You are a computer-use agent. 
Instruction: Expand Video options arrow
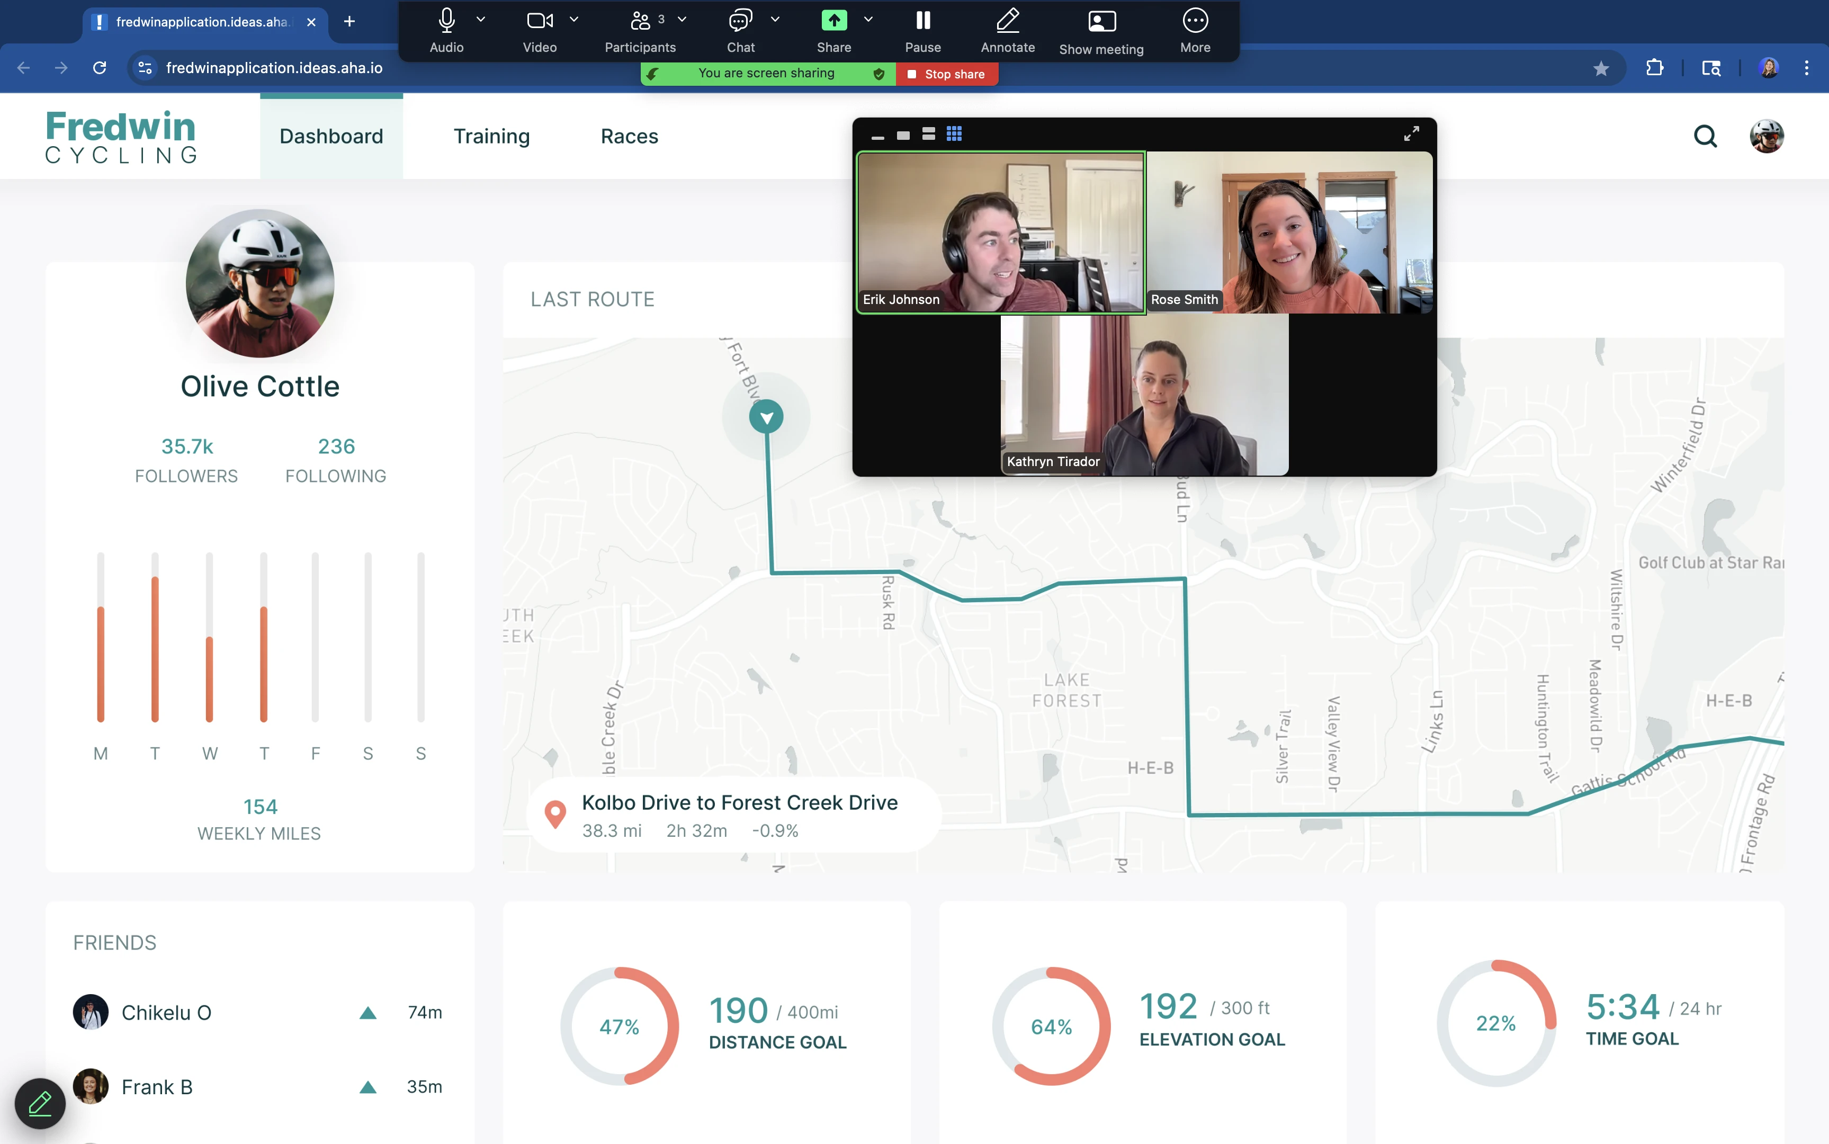[573, 20]
